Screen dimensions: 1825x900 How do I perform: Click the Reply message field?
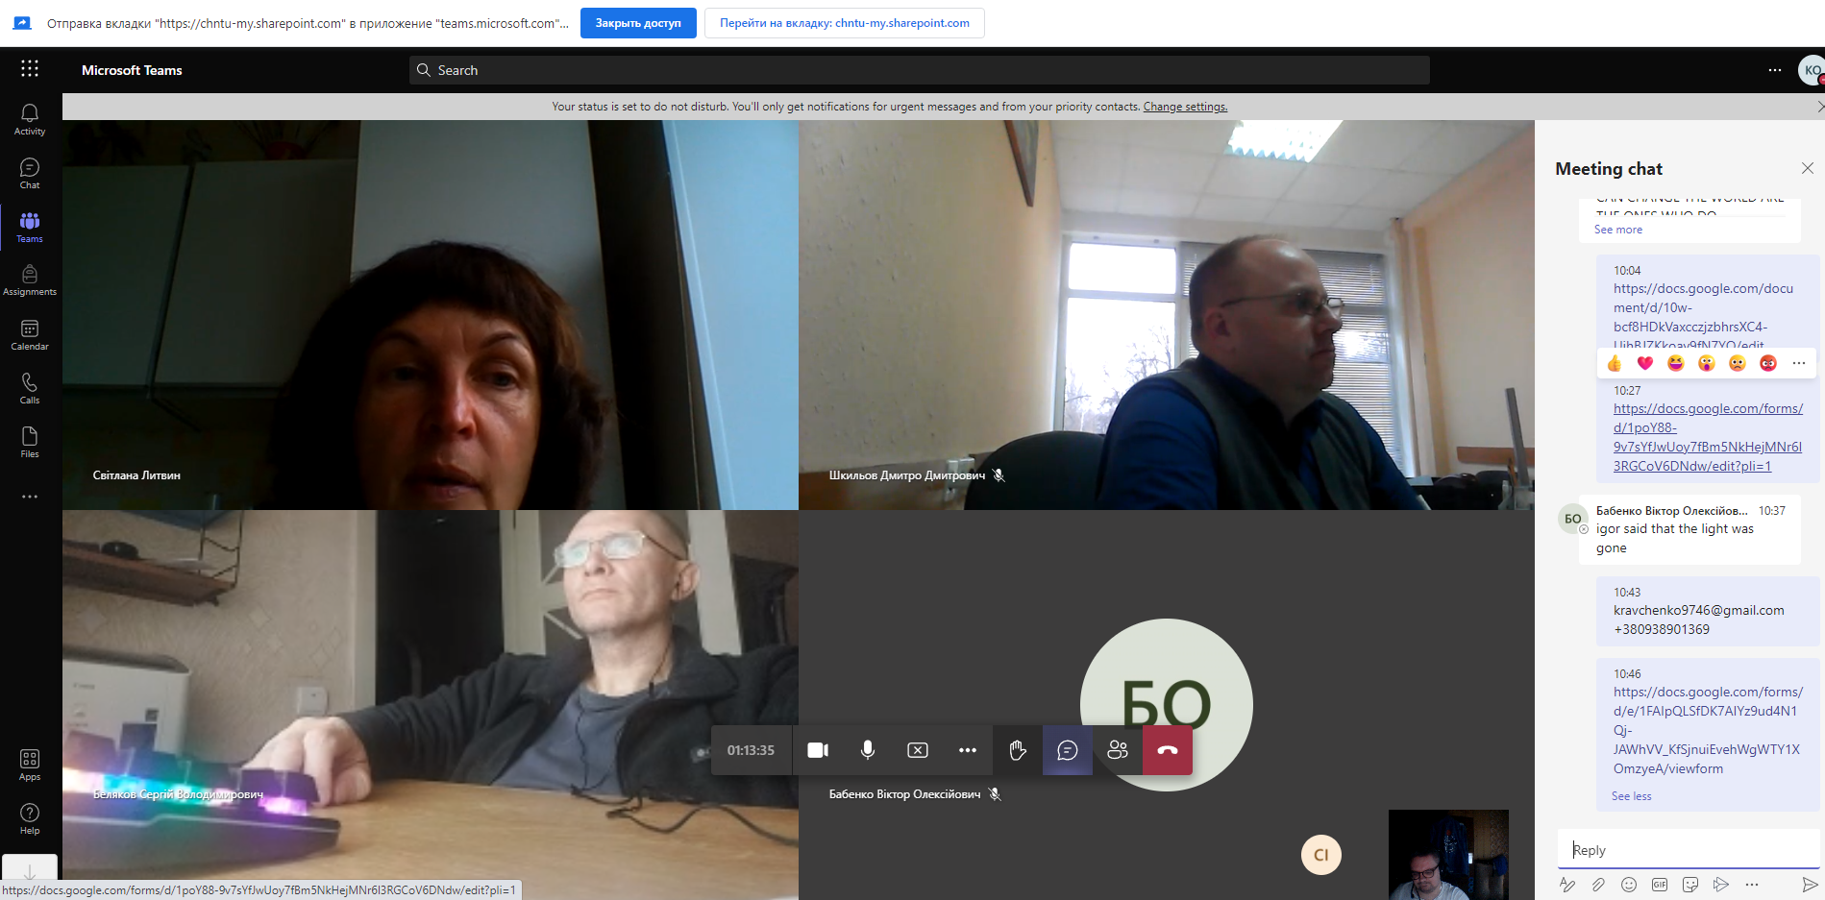coord(1688,850)
